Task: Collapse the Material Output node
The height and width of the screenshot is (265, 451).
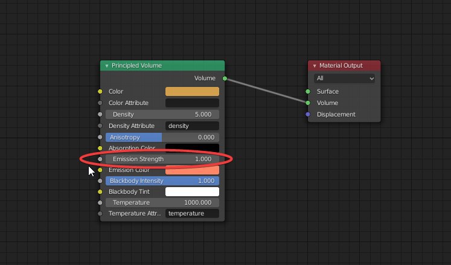Action: pyautogui.click(x=315, y=66)
